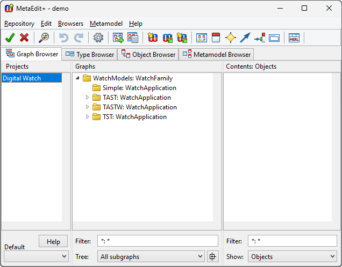Click the Projects column header
The width and height of the screenshot is (342, 267).
(36, 66)
